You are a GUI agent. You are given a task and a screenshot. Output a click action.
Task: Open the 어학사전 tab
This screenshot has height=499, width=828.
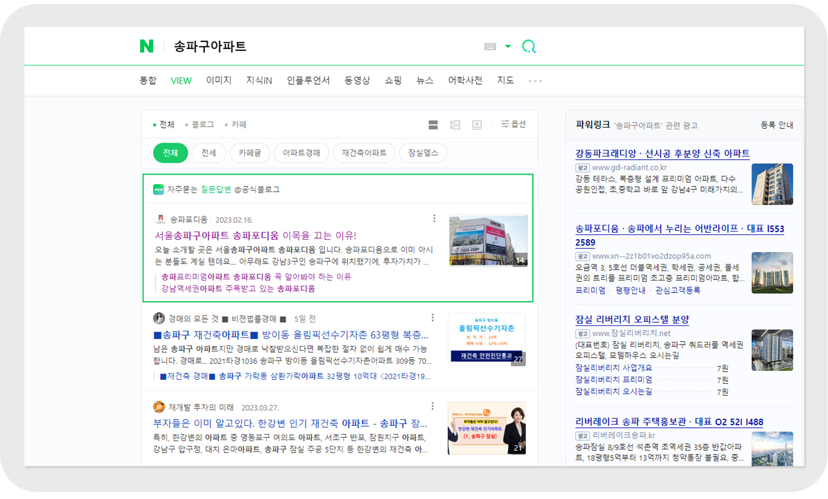click(x=465, y=81)
